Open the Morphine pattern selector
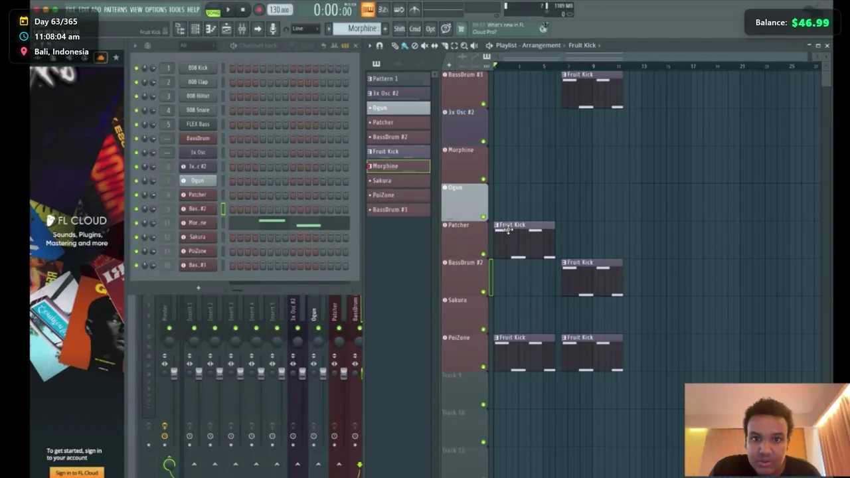Screen dimensions: 850x478 (x=357, y=29)
